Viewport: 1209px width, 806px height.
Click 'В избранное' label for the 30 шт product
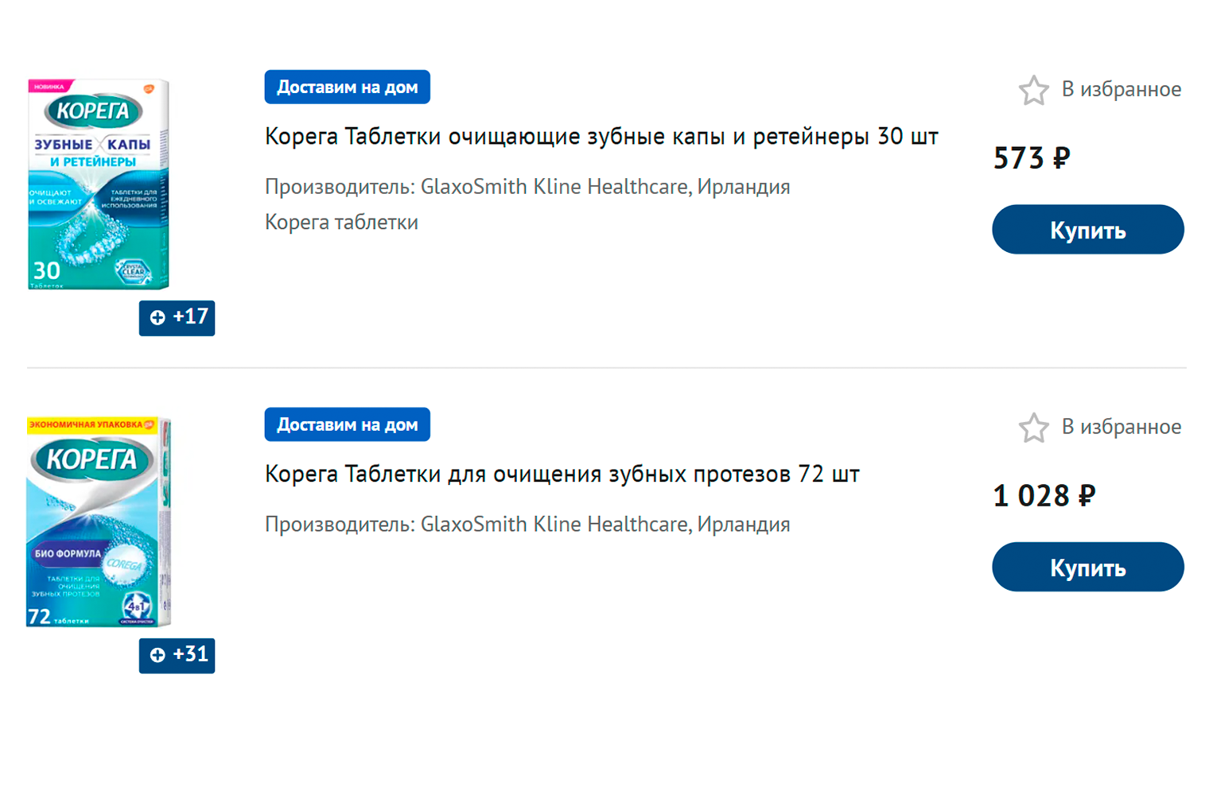(1121, 90)
